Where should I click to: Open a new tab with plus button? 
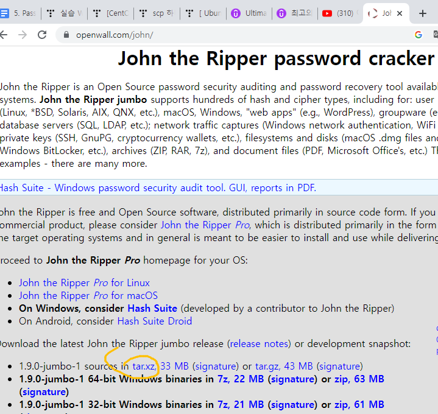tap(423, 13)
